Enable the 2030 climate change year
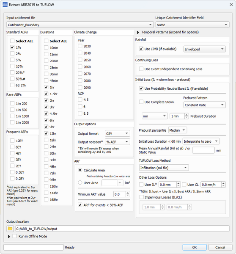This screenshot has width=236, height=254. coord(80,46)
